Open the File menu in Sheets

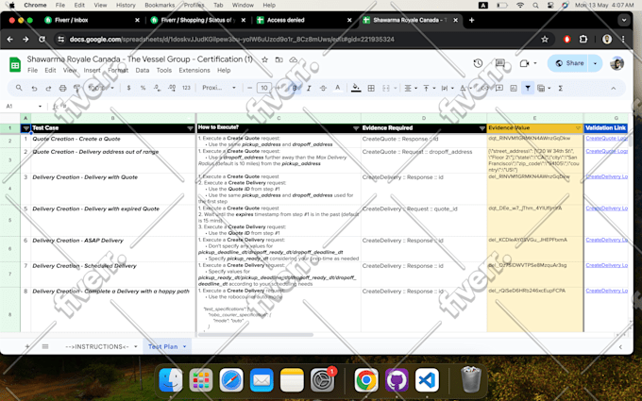[x=32, y=71]
